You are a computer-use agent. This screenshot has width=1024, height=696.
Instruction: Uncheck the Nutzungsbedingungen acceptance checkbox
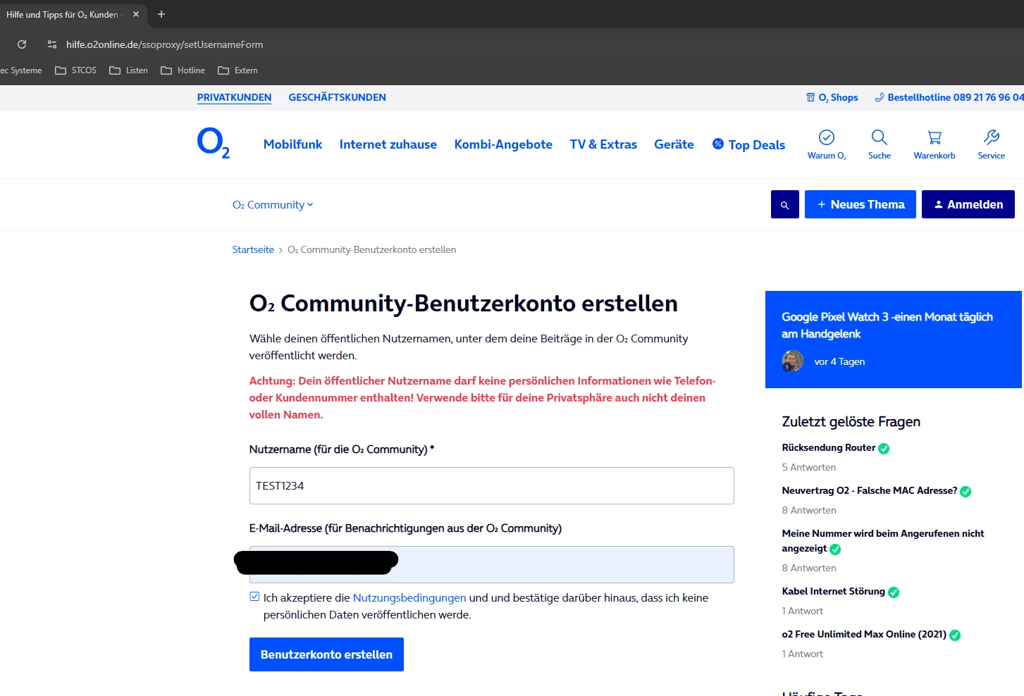click(254, 597)
